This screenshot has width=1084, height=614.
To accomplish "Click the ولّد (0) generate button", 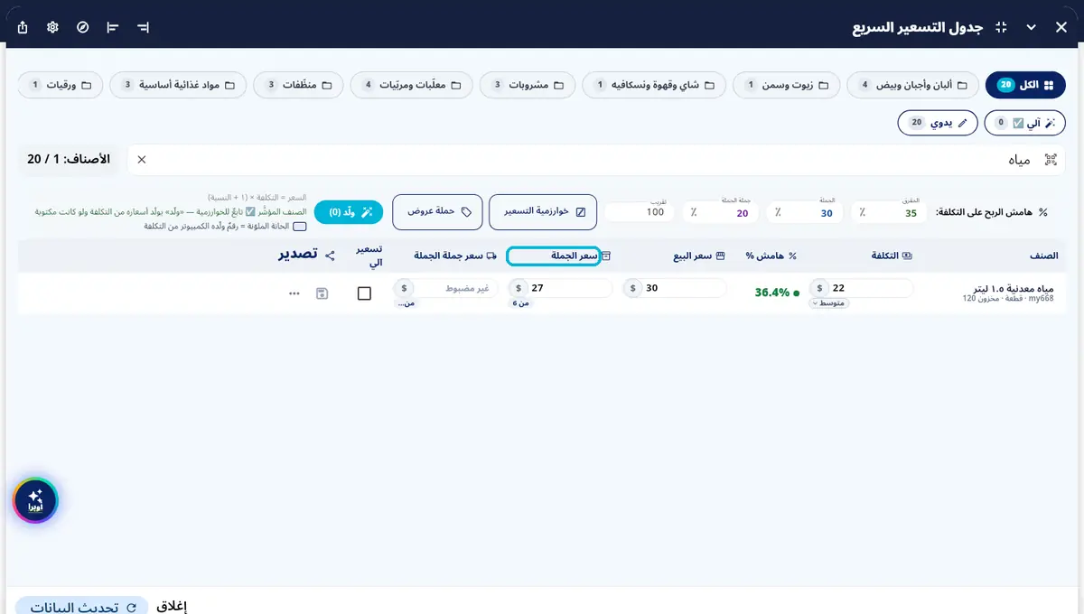I will click(x=349, y=212).
